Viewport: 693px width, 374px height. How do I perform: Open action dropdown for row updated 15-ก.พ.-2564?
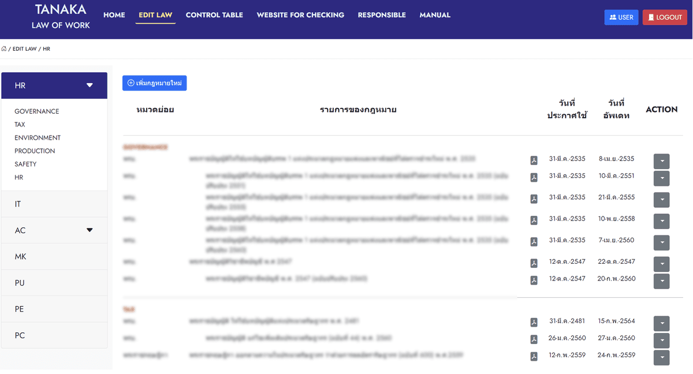point(662,324)
